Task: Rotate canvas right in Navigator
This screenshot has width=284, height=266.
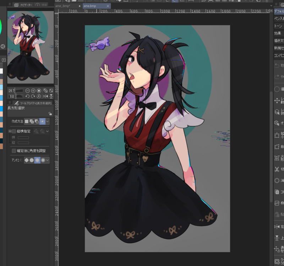Action: click(x=33, y=96)
